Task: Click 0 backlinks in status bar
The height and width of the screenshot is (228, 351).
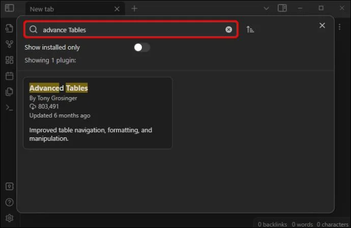Action: 272,224
